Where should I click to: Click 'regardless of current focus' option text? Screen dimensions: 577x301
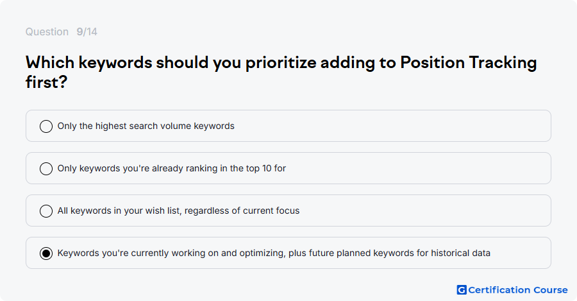(x=242, y=211)
